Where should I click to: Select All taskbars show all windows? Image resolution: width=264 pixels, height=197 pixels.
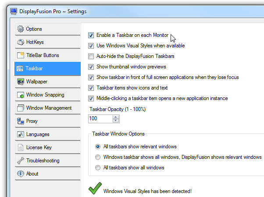click(x=98, y=168)
